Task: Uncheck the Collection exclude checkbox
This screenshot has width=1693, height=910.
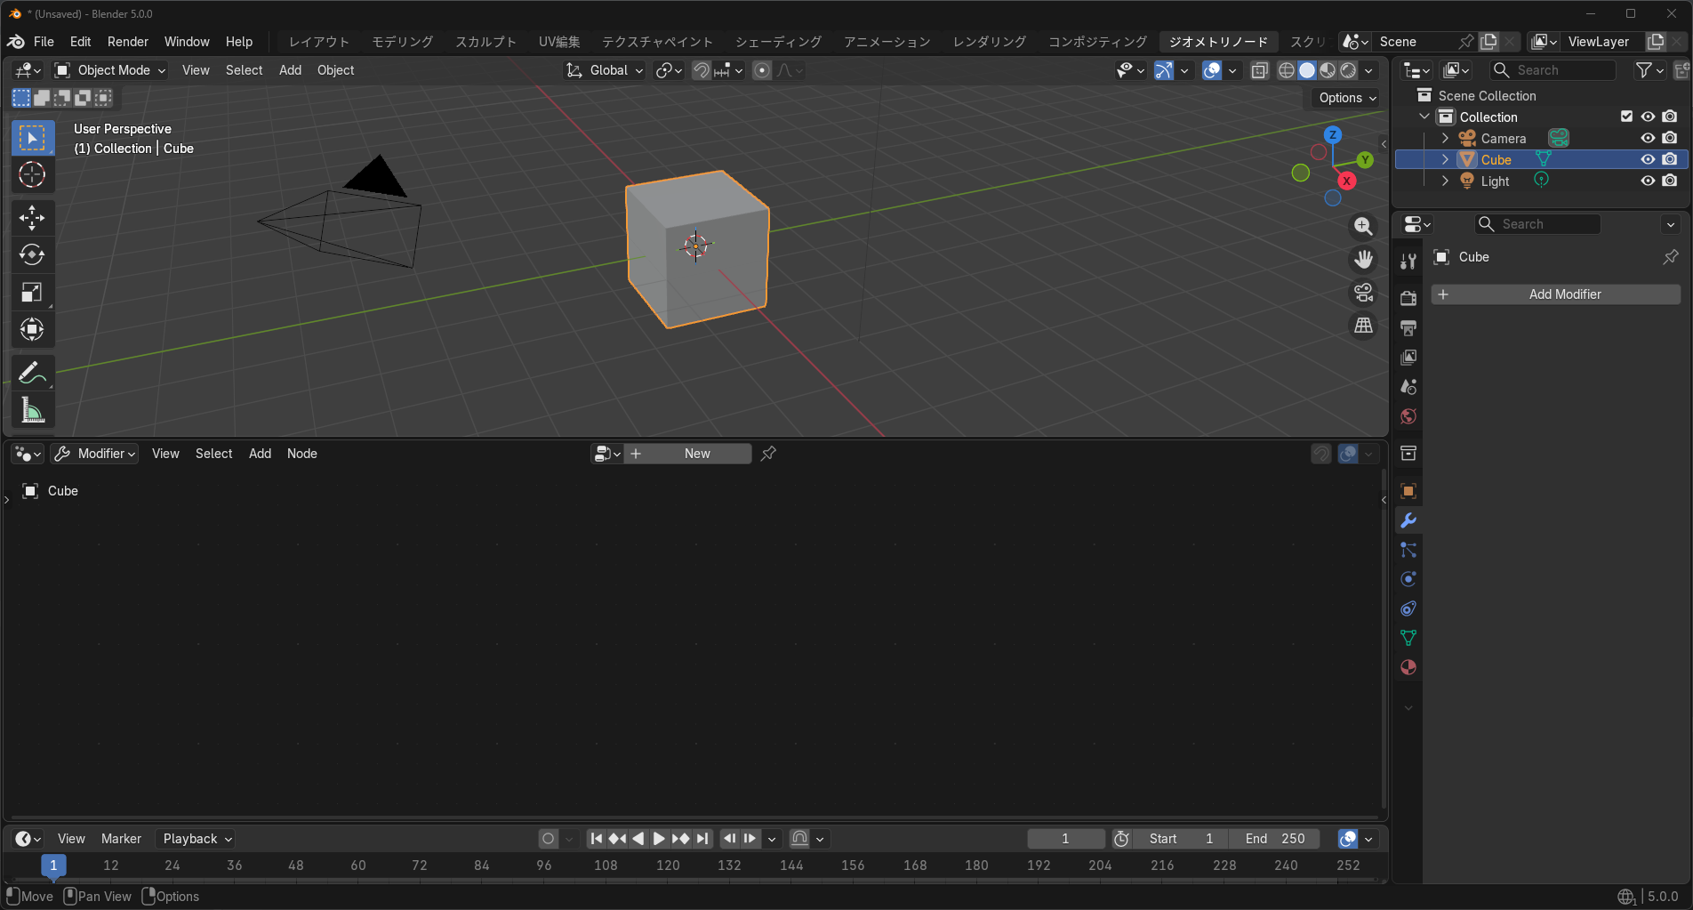Action: 1626,117
